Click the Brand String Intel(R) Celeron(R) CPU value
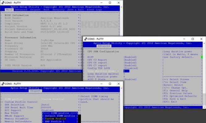The width and height of the screenshot is (206, 123). (58, 43)
